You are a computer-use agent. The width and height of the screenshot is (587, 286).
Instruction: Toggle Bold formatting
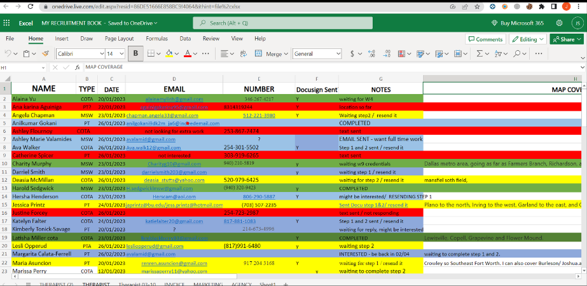(x=135, y=54)
